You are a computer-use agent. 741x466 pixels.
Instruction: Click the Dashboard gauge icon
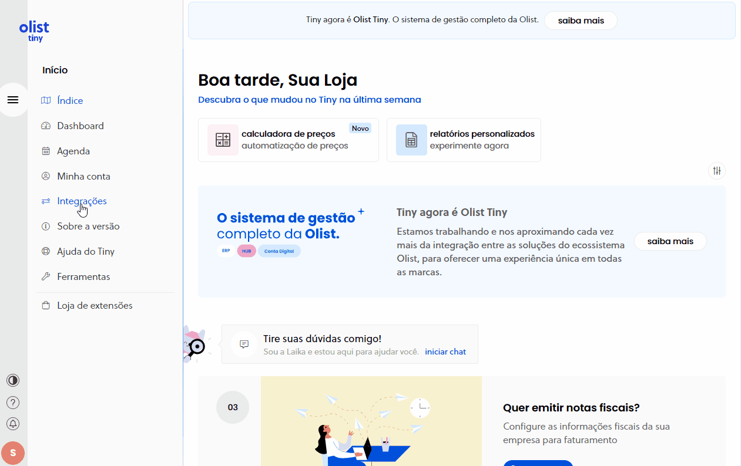pyautogui.click(x=46, y=126)
